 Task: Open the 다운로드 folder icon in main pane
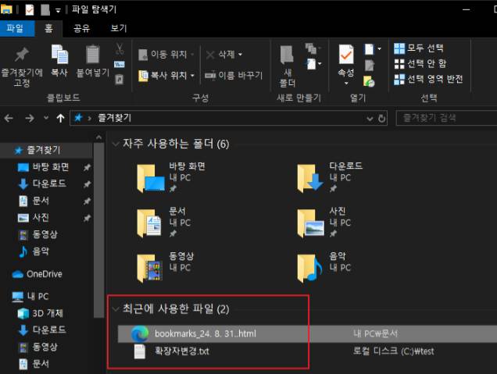pyautogui.click(x=310, y=179)
